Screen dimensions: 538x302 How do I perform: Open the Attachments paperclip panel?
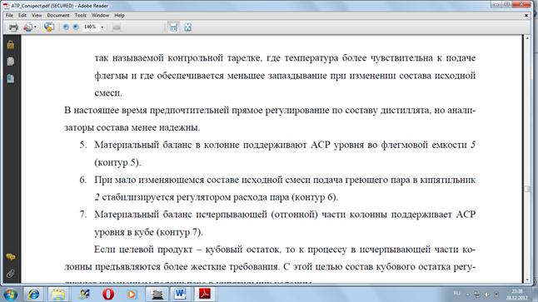tap(11, 274)
